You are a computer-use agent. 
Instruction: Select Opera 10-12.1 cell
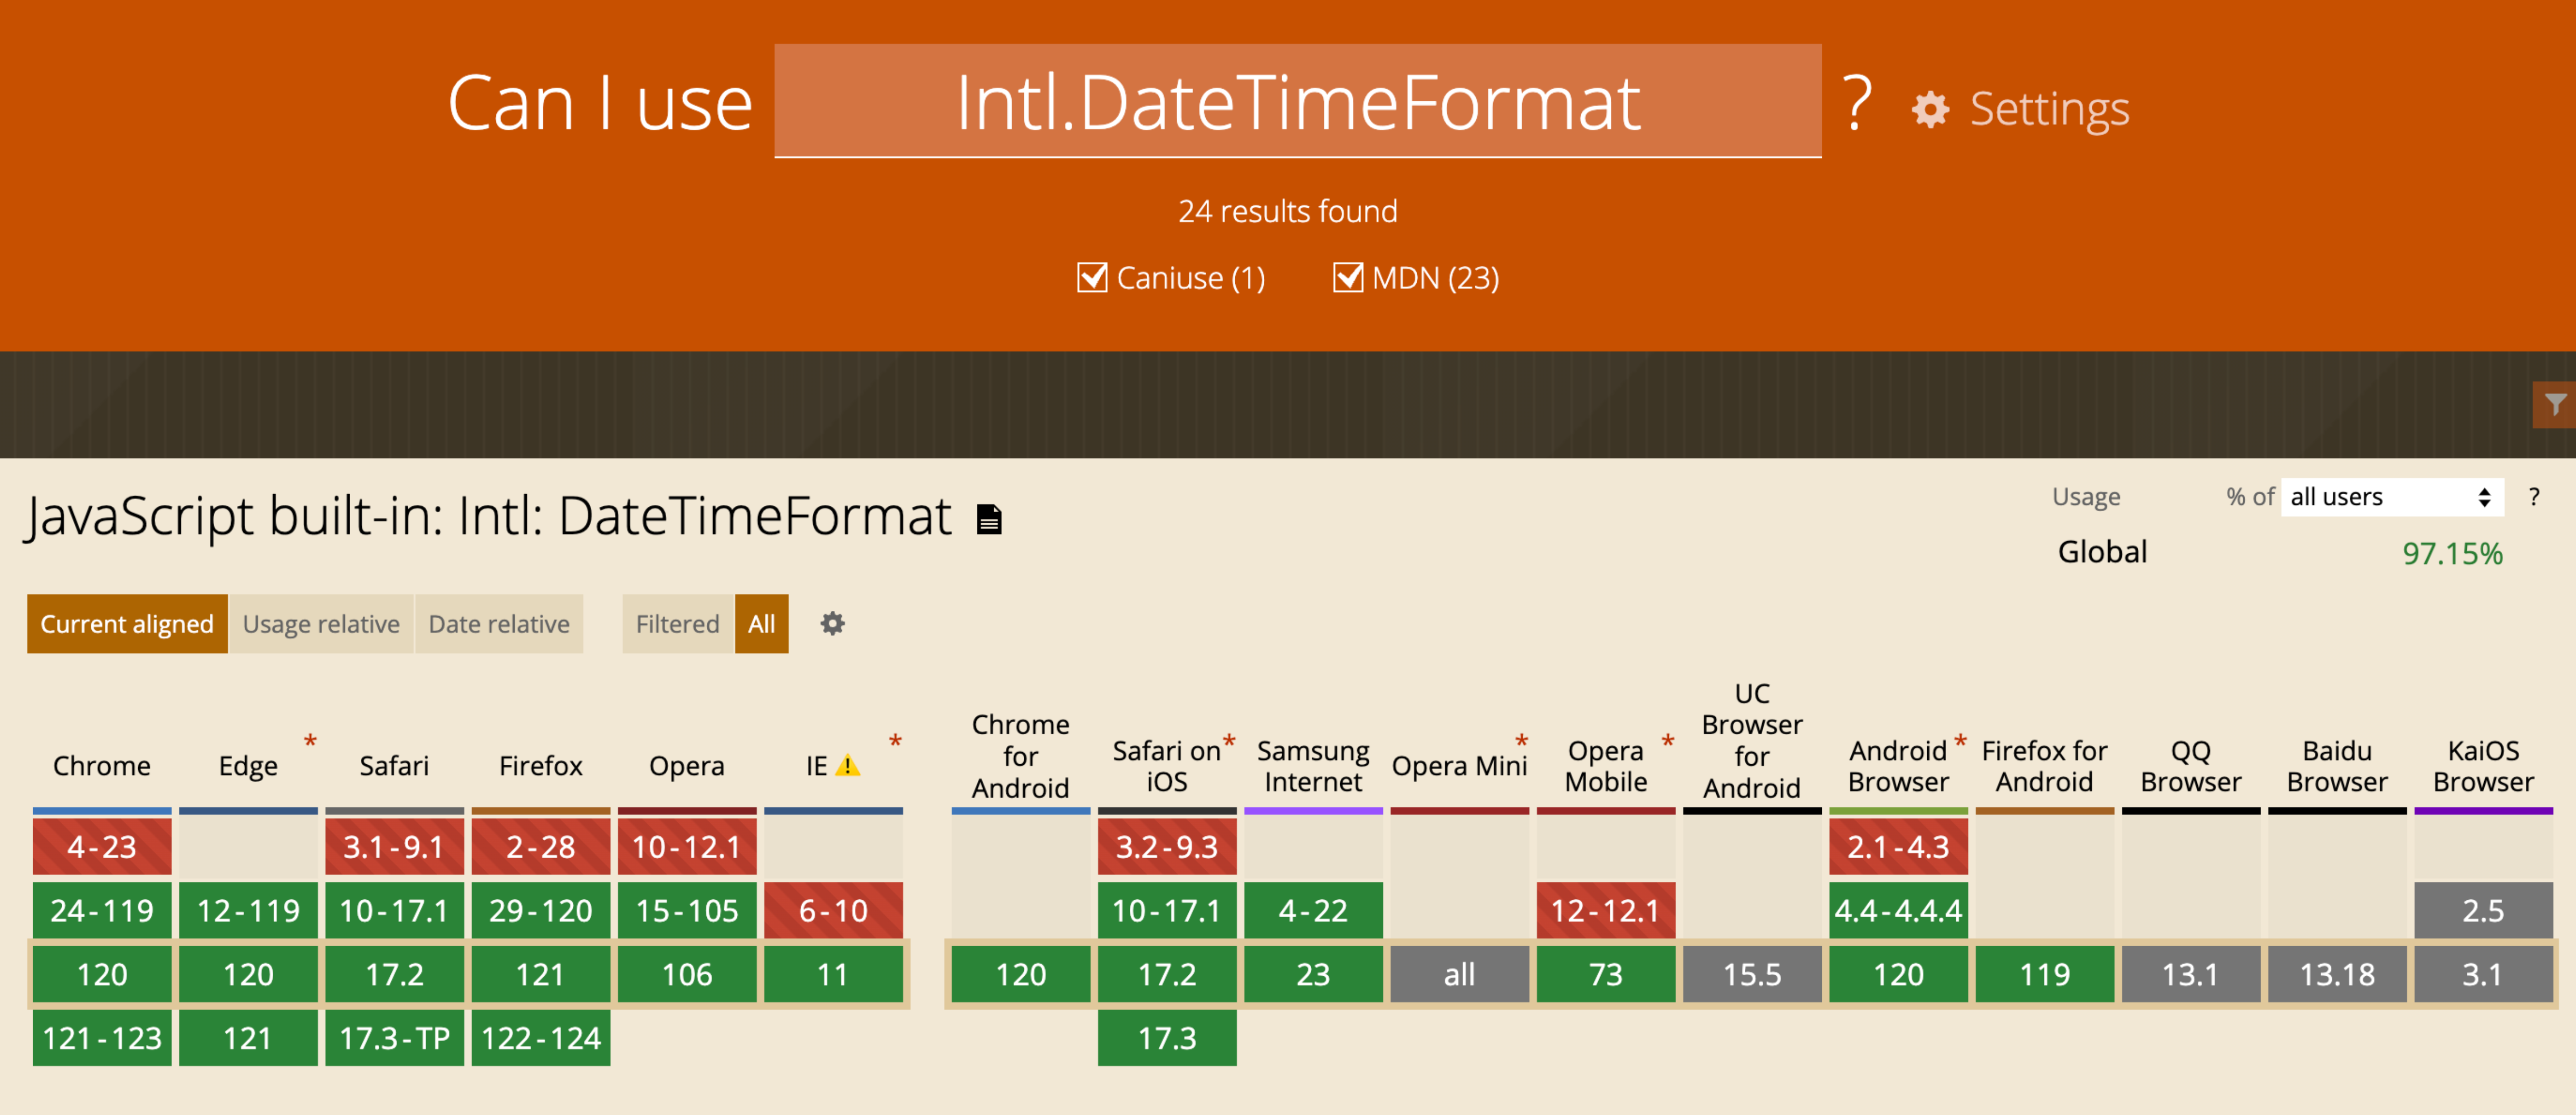pyautogui.click(x=687, y=847)
